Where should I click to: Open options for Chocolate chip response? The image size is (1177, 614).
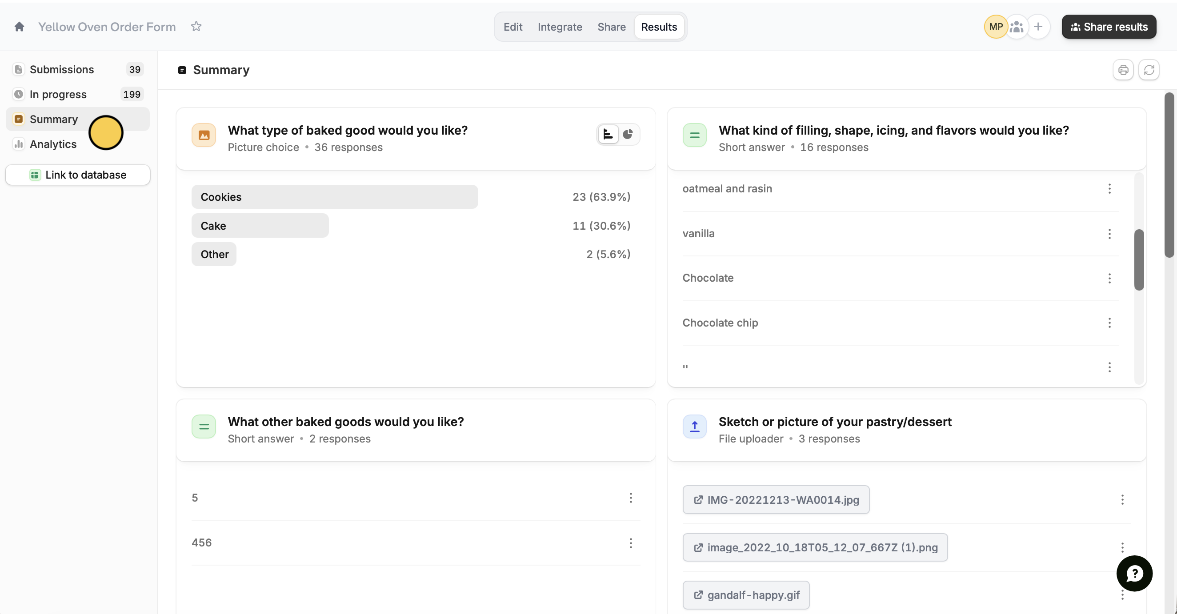pos(1109,323)
